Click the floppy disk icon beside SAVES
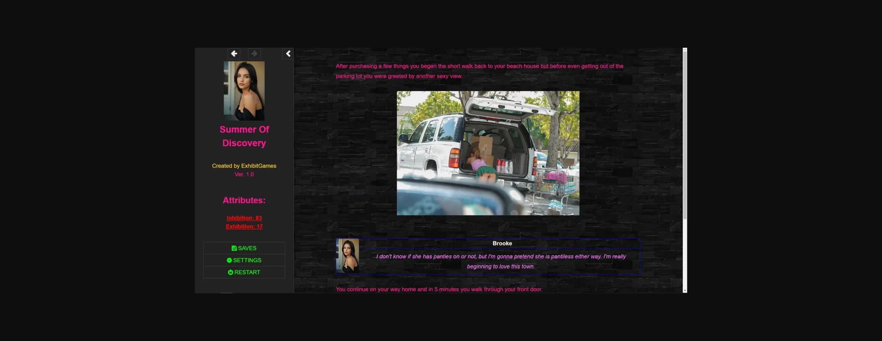Viewport: 882px width, 341px height. pyautogui.click(x=234, y=248)
